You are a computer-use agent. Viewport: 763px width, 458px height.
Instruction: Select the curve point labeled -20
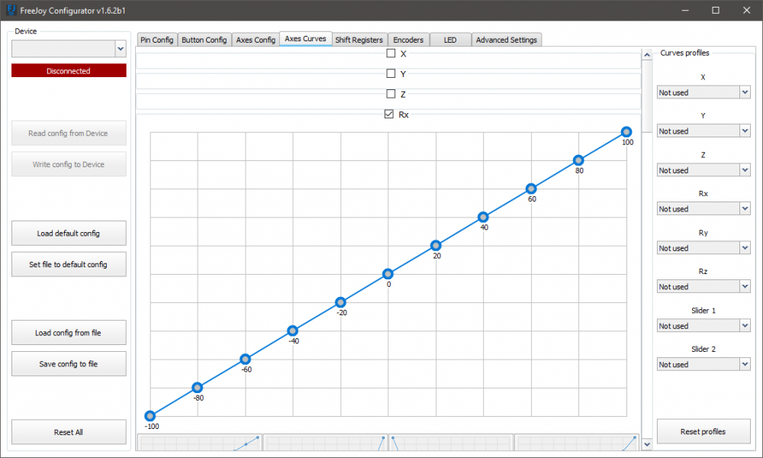[x=340, y=302]
